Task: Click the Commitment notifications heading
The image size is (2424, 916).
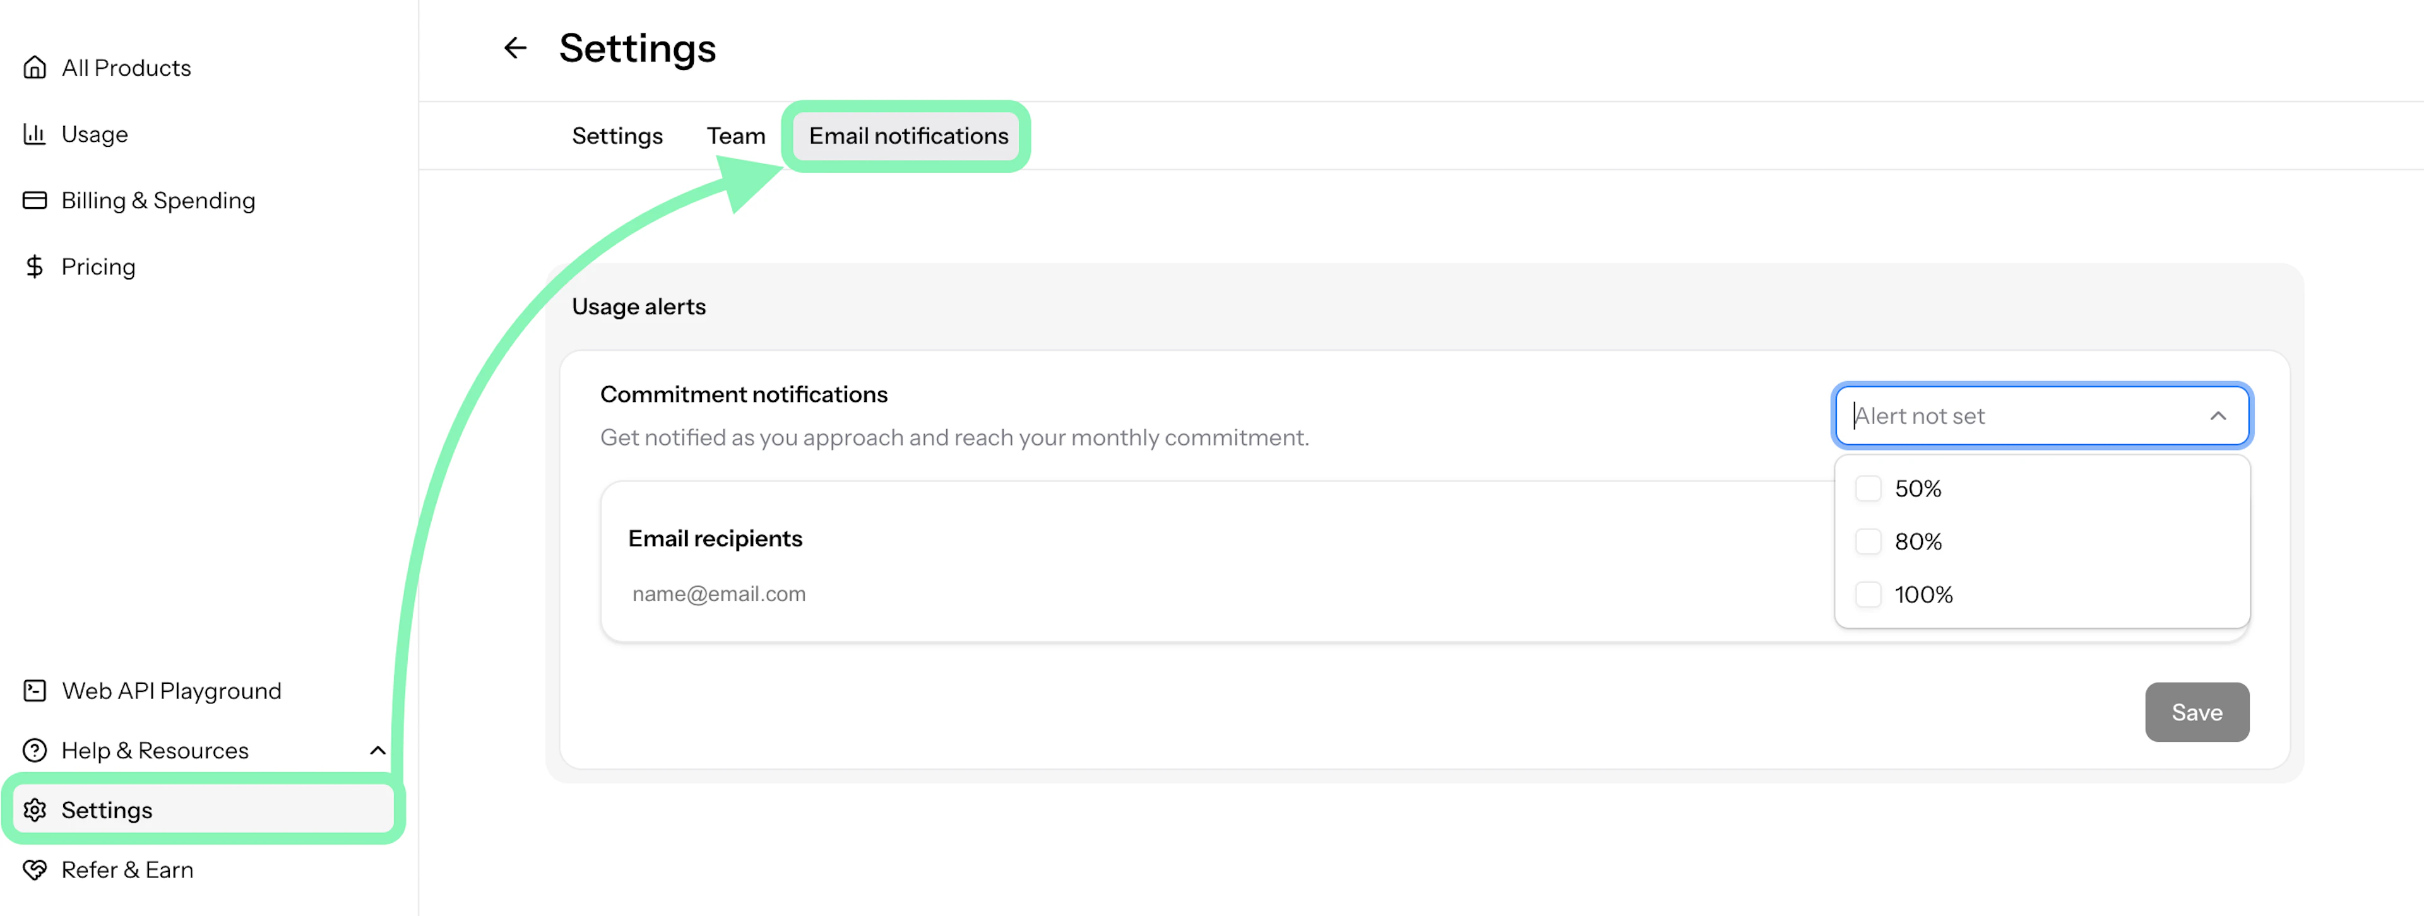Action: 744,395
